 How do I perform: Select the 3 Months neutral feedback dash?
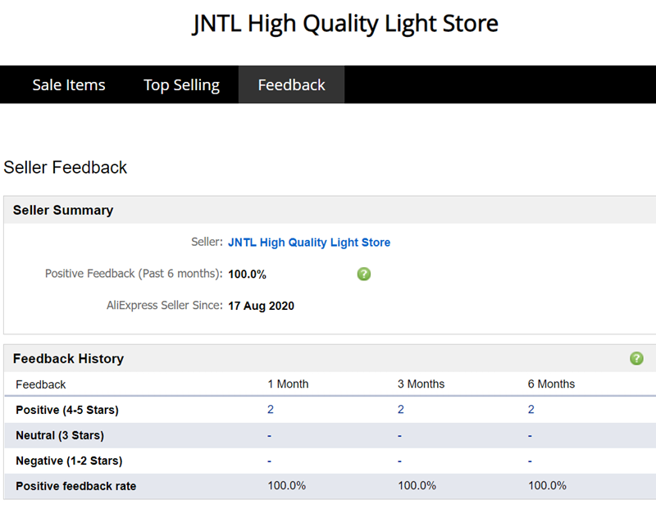(x=399, y=435)
